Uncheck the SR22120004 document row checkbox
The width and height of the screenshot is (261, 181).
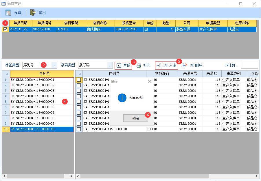tap(5, 29)
